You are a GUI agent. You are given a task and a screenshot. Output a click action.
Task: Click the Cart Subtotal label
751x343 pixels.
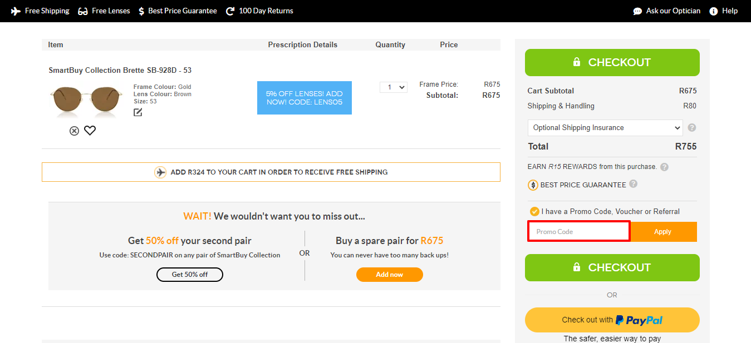pos(551,91)
